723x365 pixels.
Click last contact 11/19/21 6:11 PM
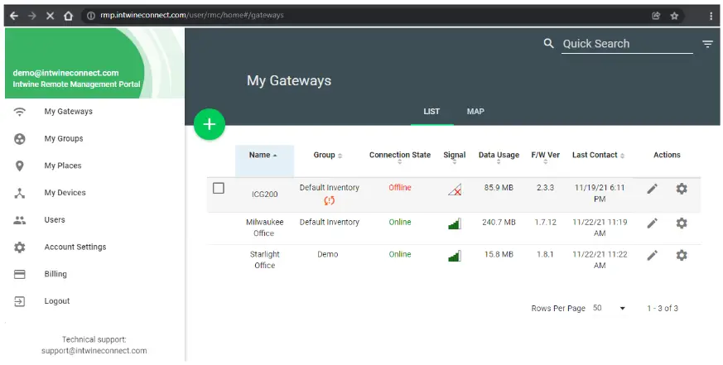pos(600,194)
